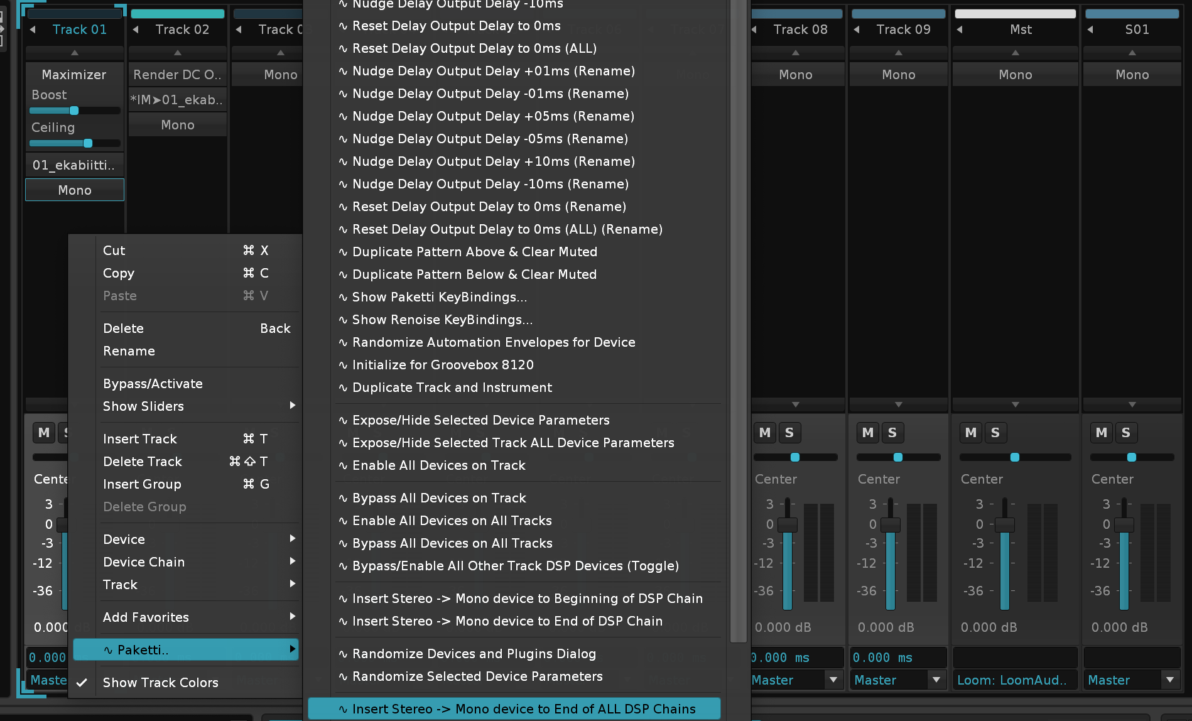Collapse Track 01 using its left arrow
This screenshot has height=721, width=1192.
click(33, 30)
